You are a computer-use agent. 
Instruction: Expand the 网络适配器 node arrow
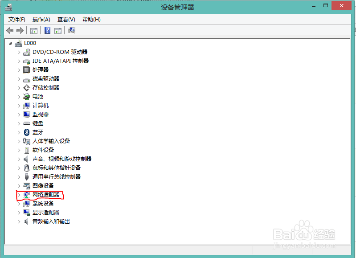[19, 195]
